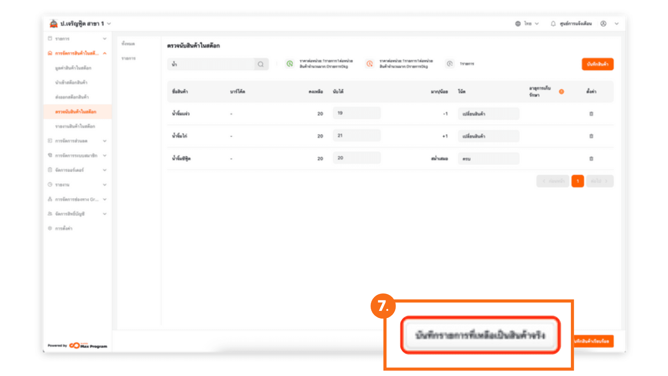
Task: Click trash icon in second product row
Action: coord(591,136)
